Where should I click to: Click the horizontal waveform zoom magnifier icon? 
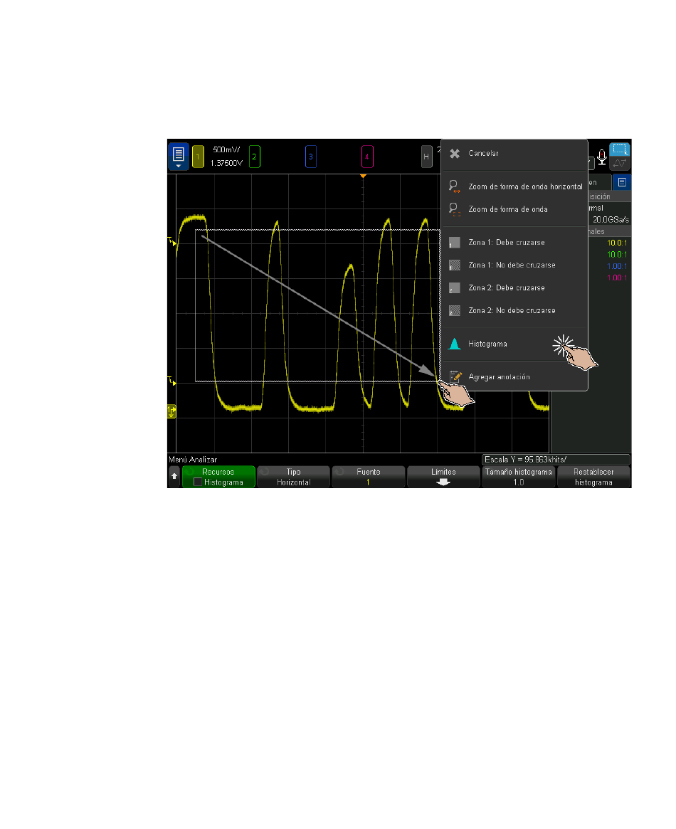click(454, 186)
